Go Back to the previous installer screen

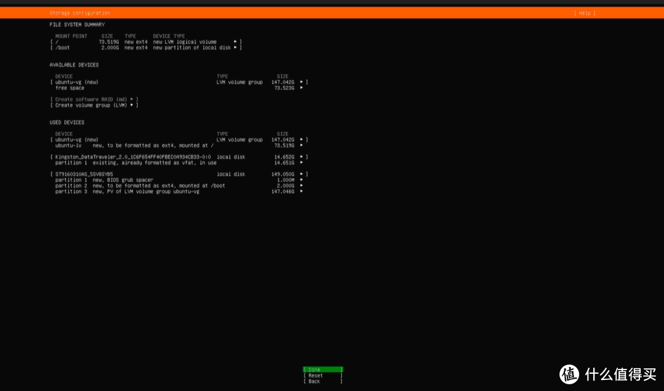click(322, 381)
